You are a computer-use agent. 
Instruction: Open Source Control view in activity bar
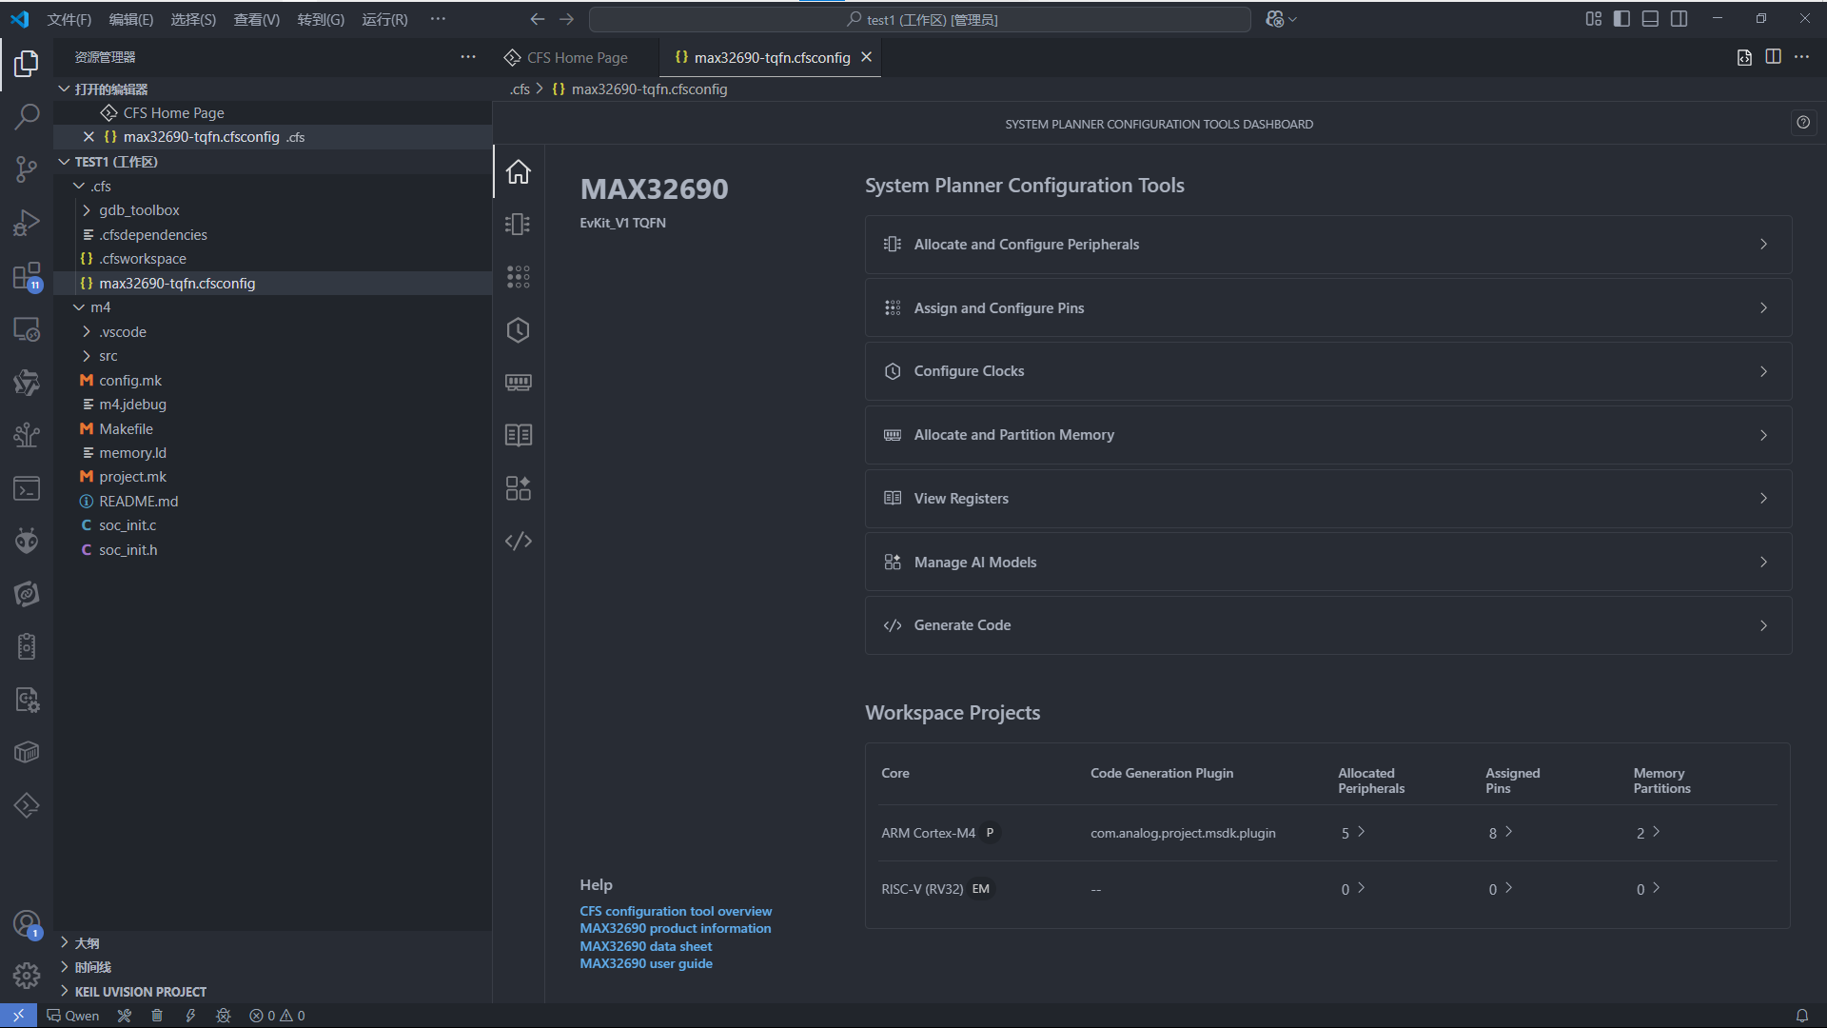click(27, 169)
